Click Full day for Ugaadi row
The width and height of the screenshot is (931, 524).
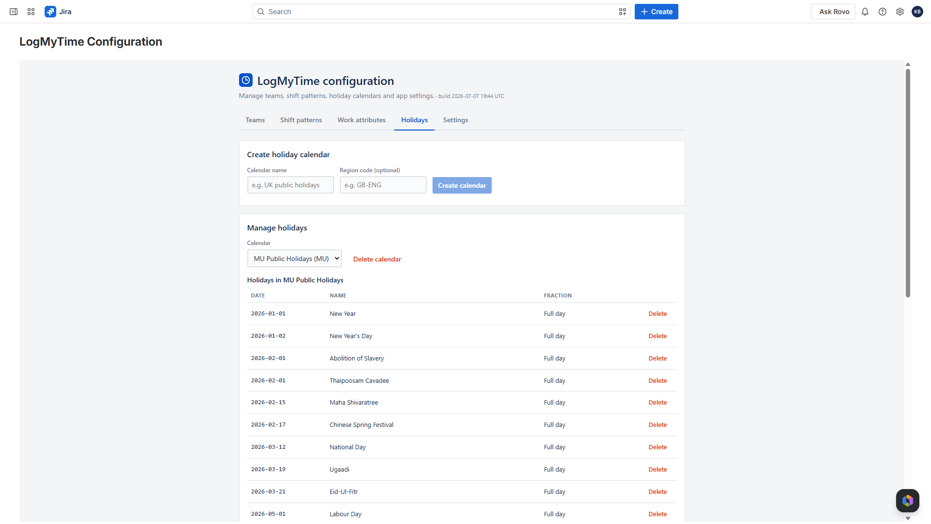tap(555, 470)
